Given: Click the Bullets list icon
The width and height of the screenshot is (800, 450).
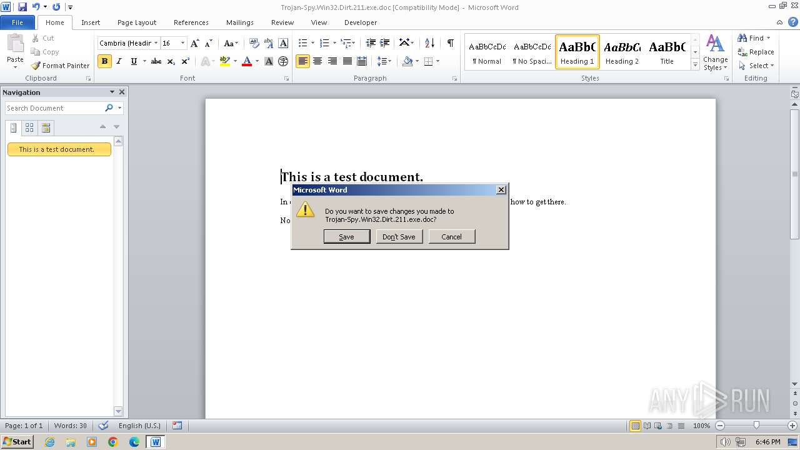Looking at the screenshot, I should pyautogui.click(x=302, y=43).
